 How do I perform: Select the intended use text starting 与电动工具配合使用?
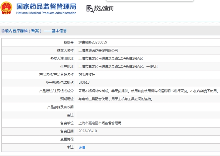(115, 99)
